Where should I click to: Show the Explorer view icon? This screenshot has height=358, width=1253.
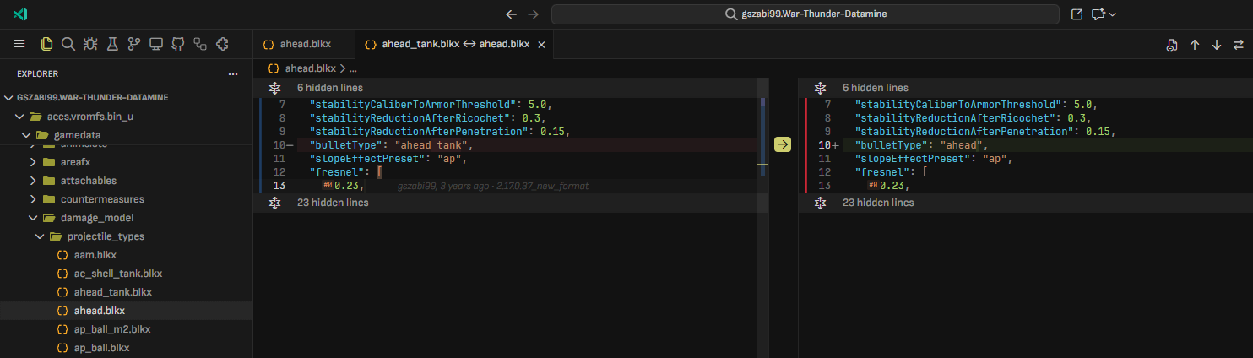click(x=47, y=43)
